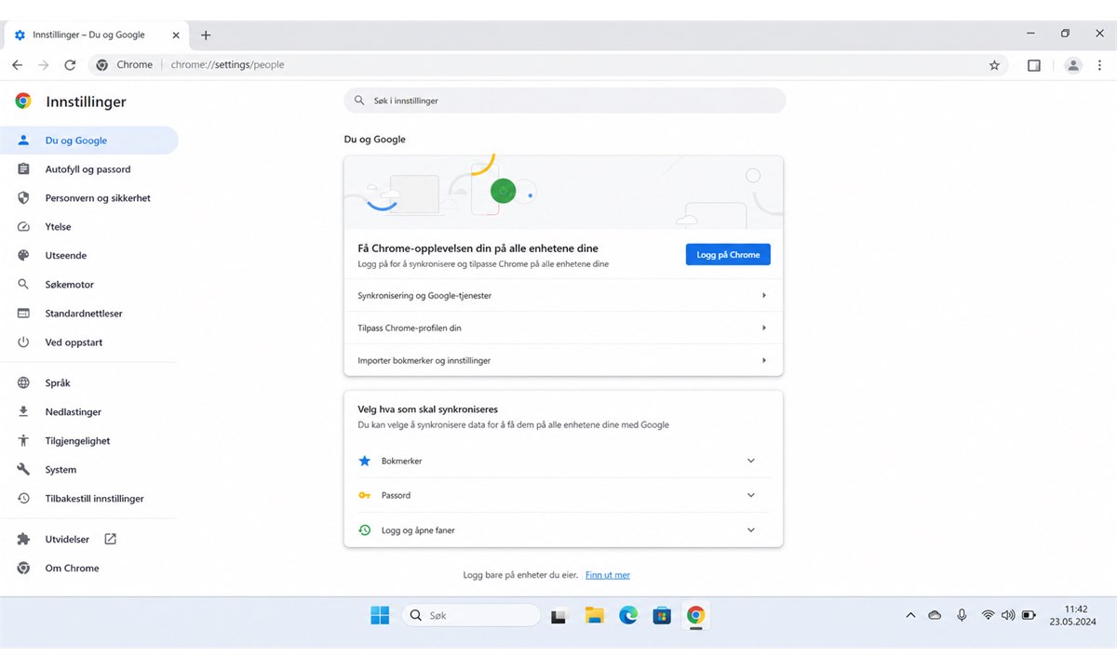Click the speedometer icon beside Ytelse
Screen dimensions: 1117x670
click(24, 227)
